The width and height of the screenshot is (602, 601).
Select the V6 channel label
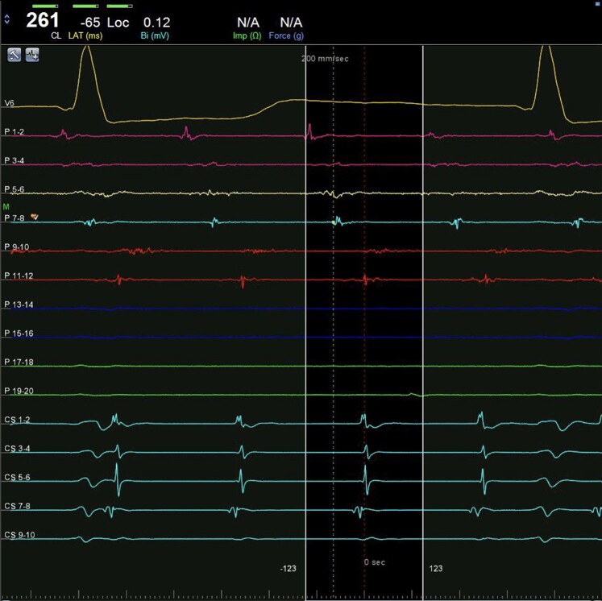(x=9, y=103)
